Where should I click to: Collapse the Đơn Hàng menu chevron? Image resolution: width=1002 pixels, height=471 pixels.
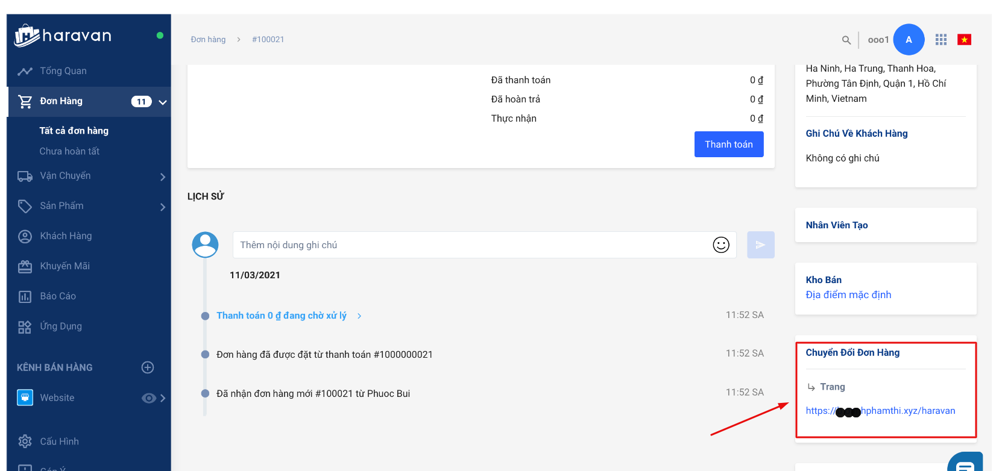[162, 102]
